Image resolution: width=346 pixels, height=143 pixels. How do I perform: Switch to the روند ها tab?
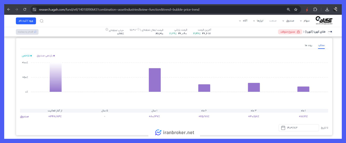point(308,45)
